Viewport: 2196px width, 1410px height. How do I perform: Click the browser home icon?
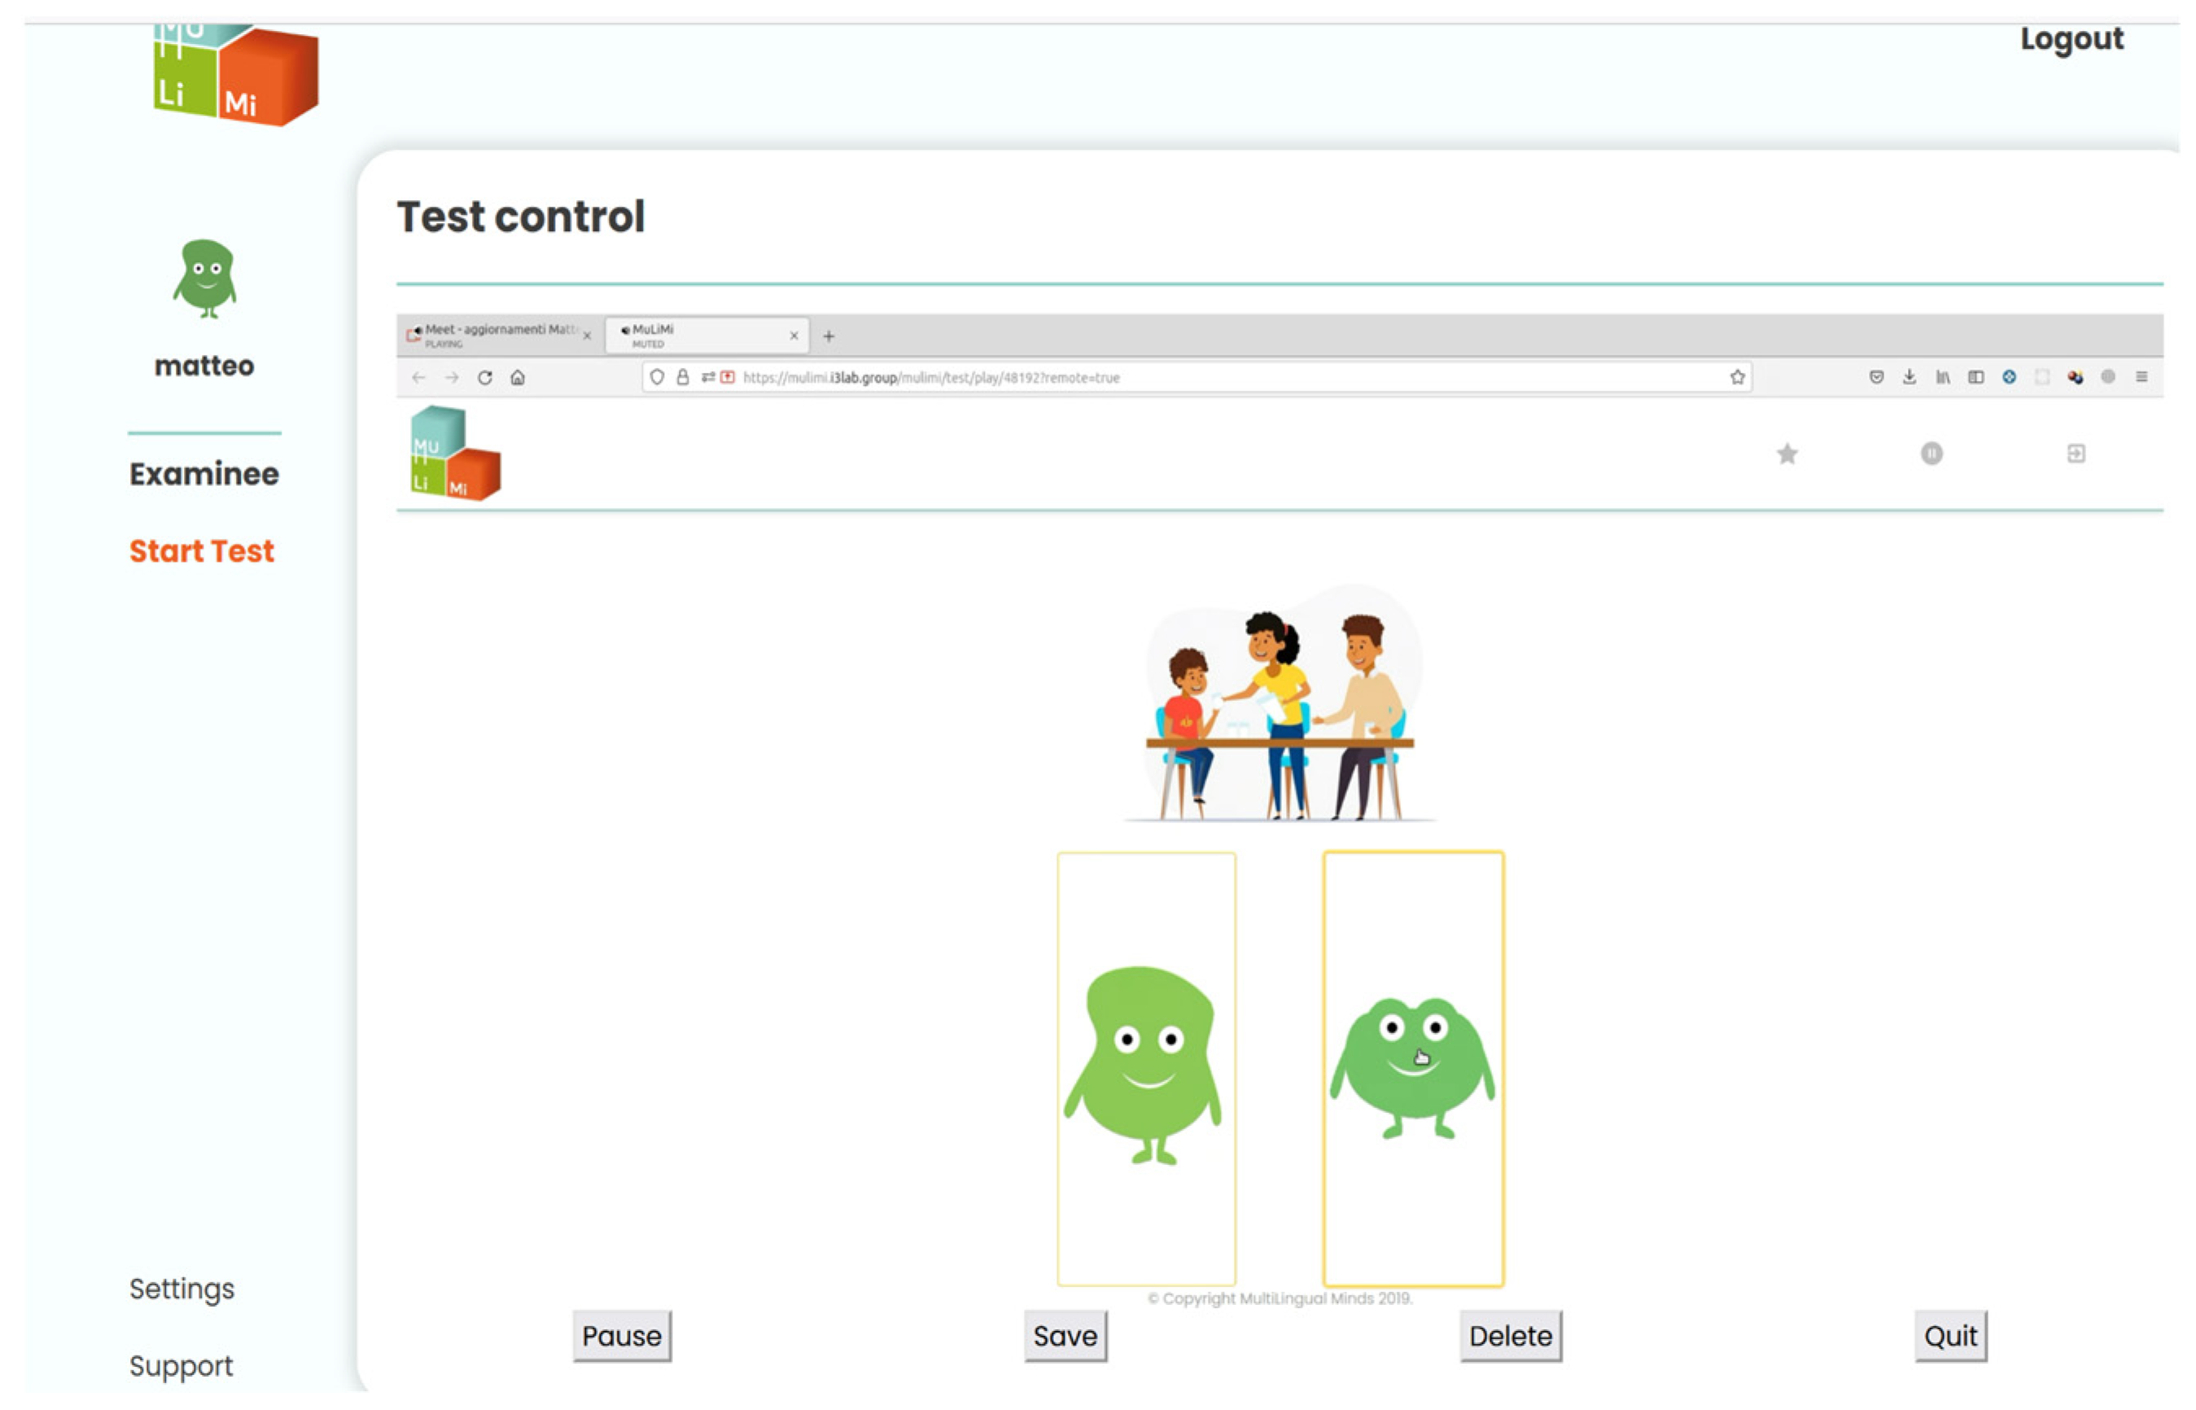(518, 377)
